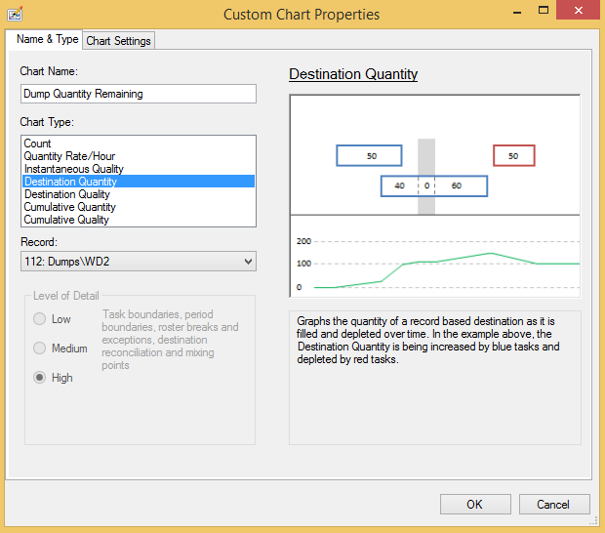Viewport: 605px width, 533px height.
Task: Click the chart description text box
Action: point(435,378)
